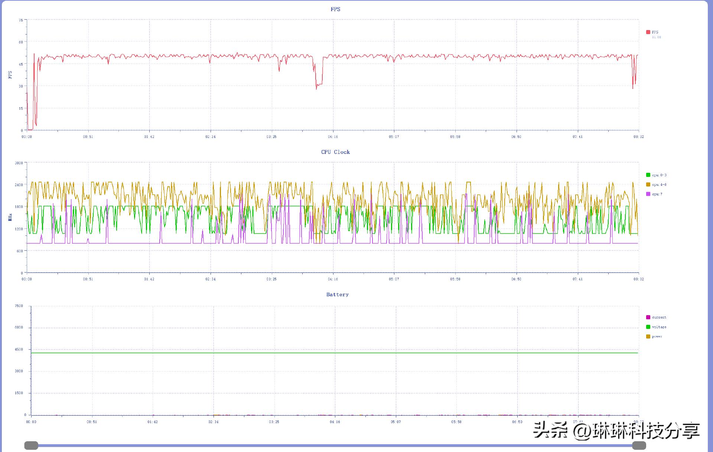Click the cpu:4-6 legend label text

coord(659,185)
